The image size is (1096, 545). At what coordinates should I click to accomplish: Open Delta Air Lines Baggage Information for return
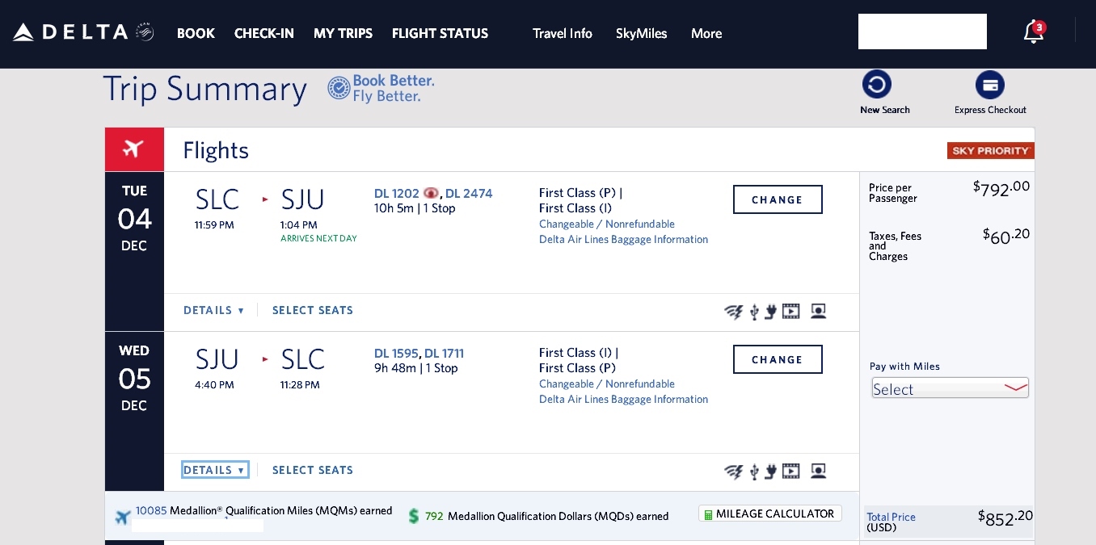click(x=623, y=399)
